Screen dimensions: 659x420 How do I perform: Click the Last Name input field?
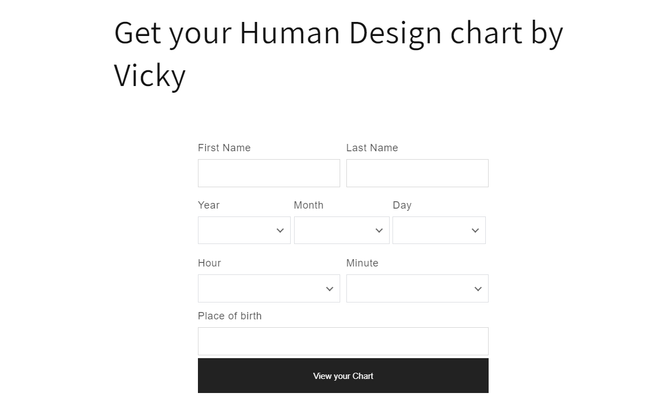point(417,173)
